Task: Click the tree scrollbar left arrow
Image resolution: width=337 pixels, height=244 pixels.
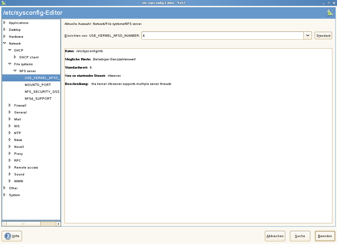Action: coord(4,224)
